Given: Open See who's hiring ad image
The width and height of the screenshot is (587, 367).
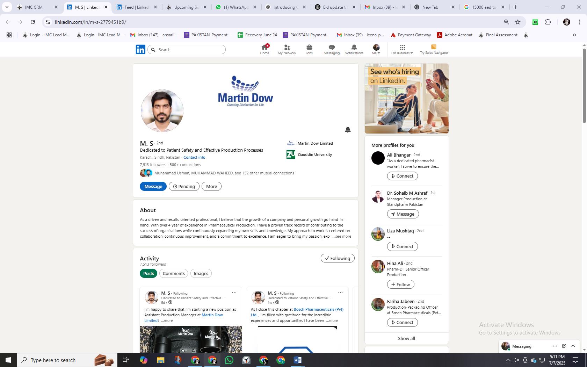Looking at the screenshot, I should coord(407,99).
